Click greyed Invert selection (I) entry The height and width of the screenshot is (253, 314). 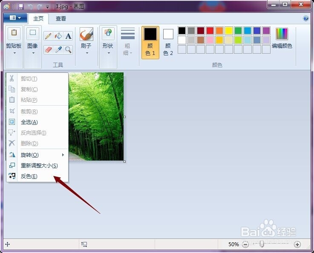point(37,133)
